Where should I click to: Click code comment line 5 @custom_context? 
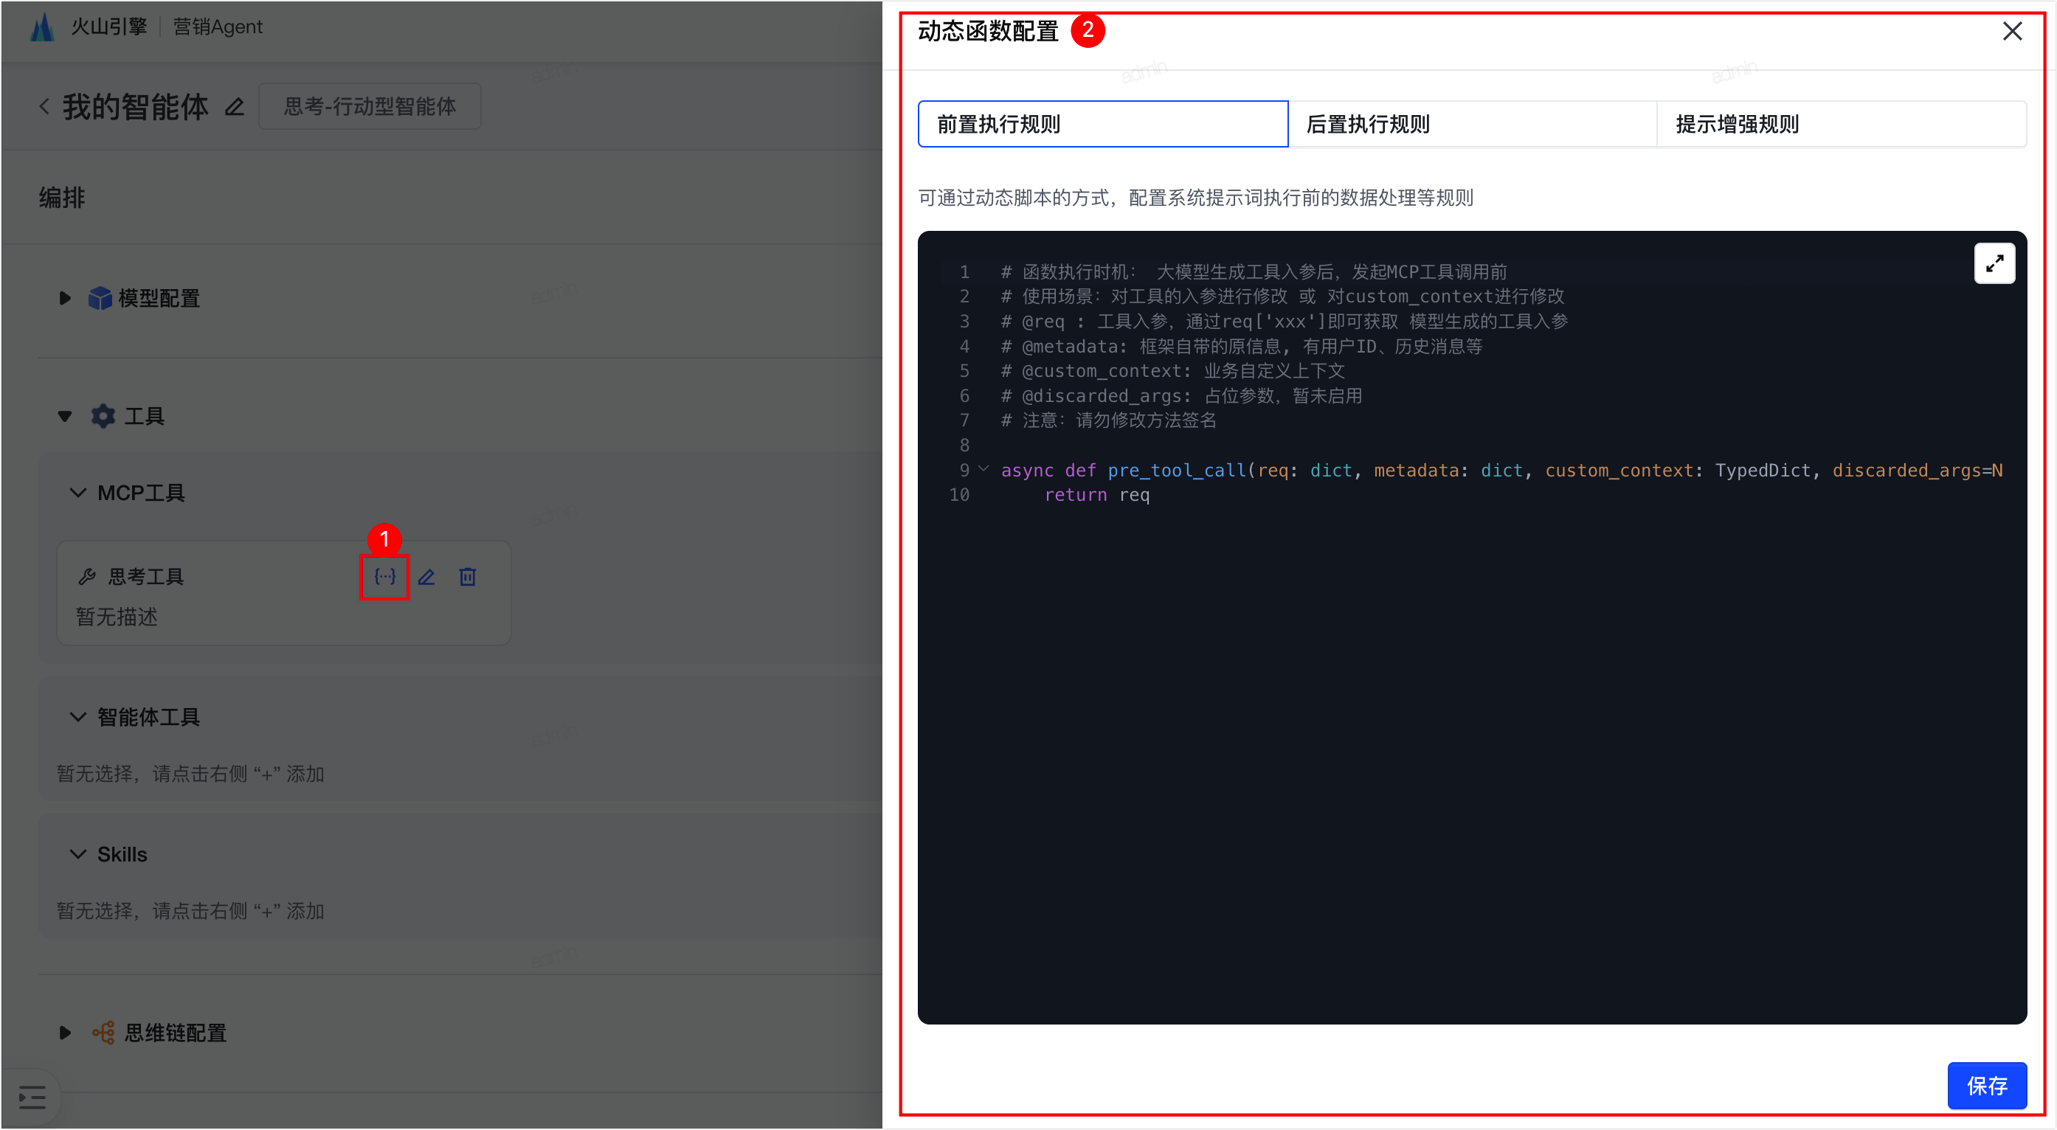tap(1173, 371)
